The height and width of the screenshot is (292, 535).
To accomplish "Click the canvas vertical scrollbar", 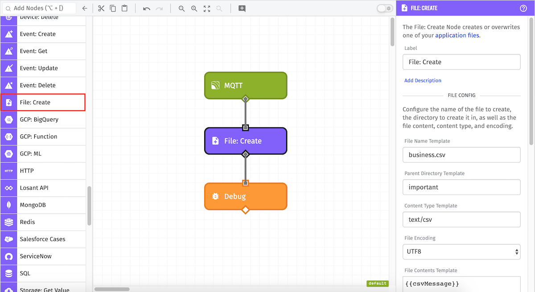I will [392, 32].
